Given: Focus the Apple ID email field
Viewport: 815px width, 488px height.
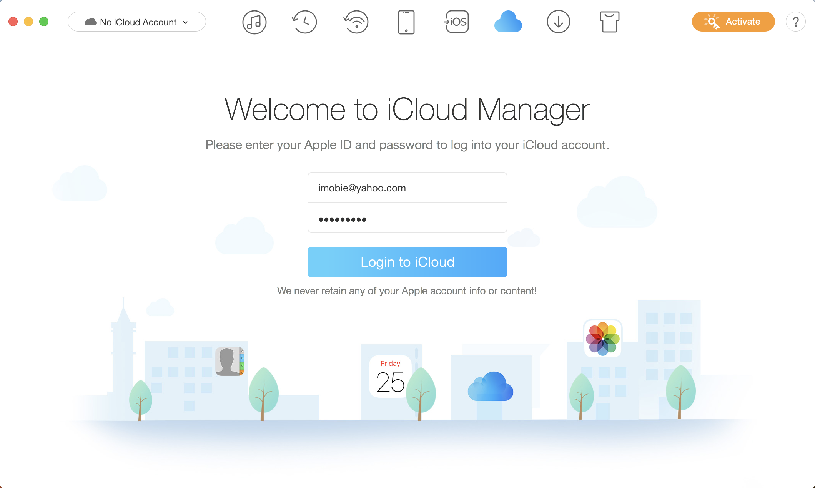Looking at the screenshot, I should point(407,188).
